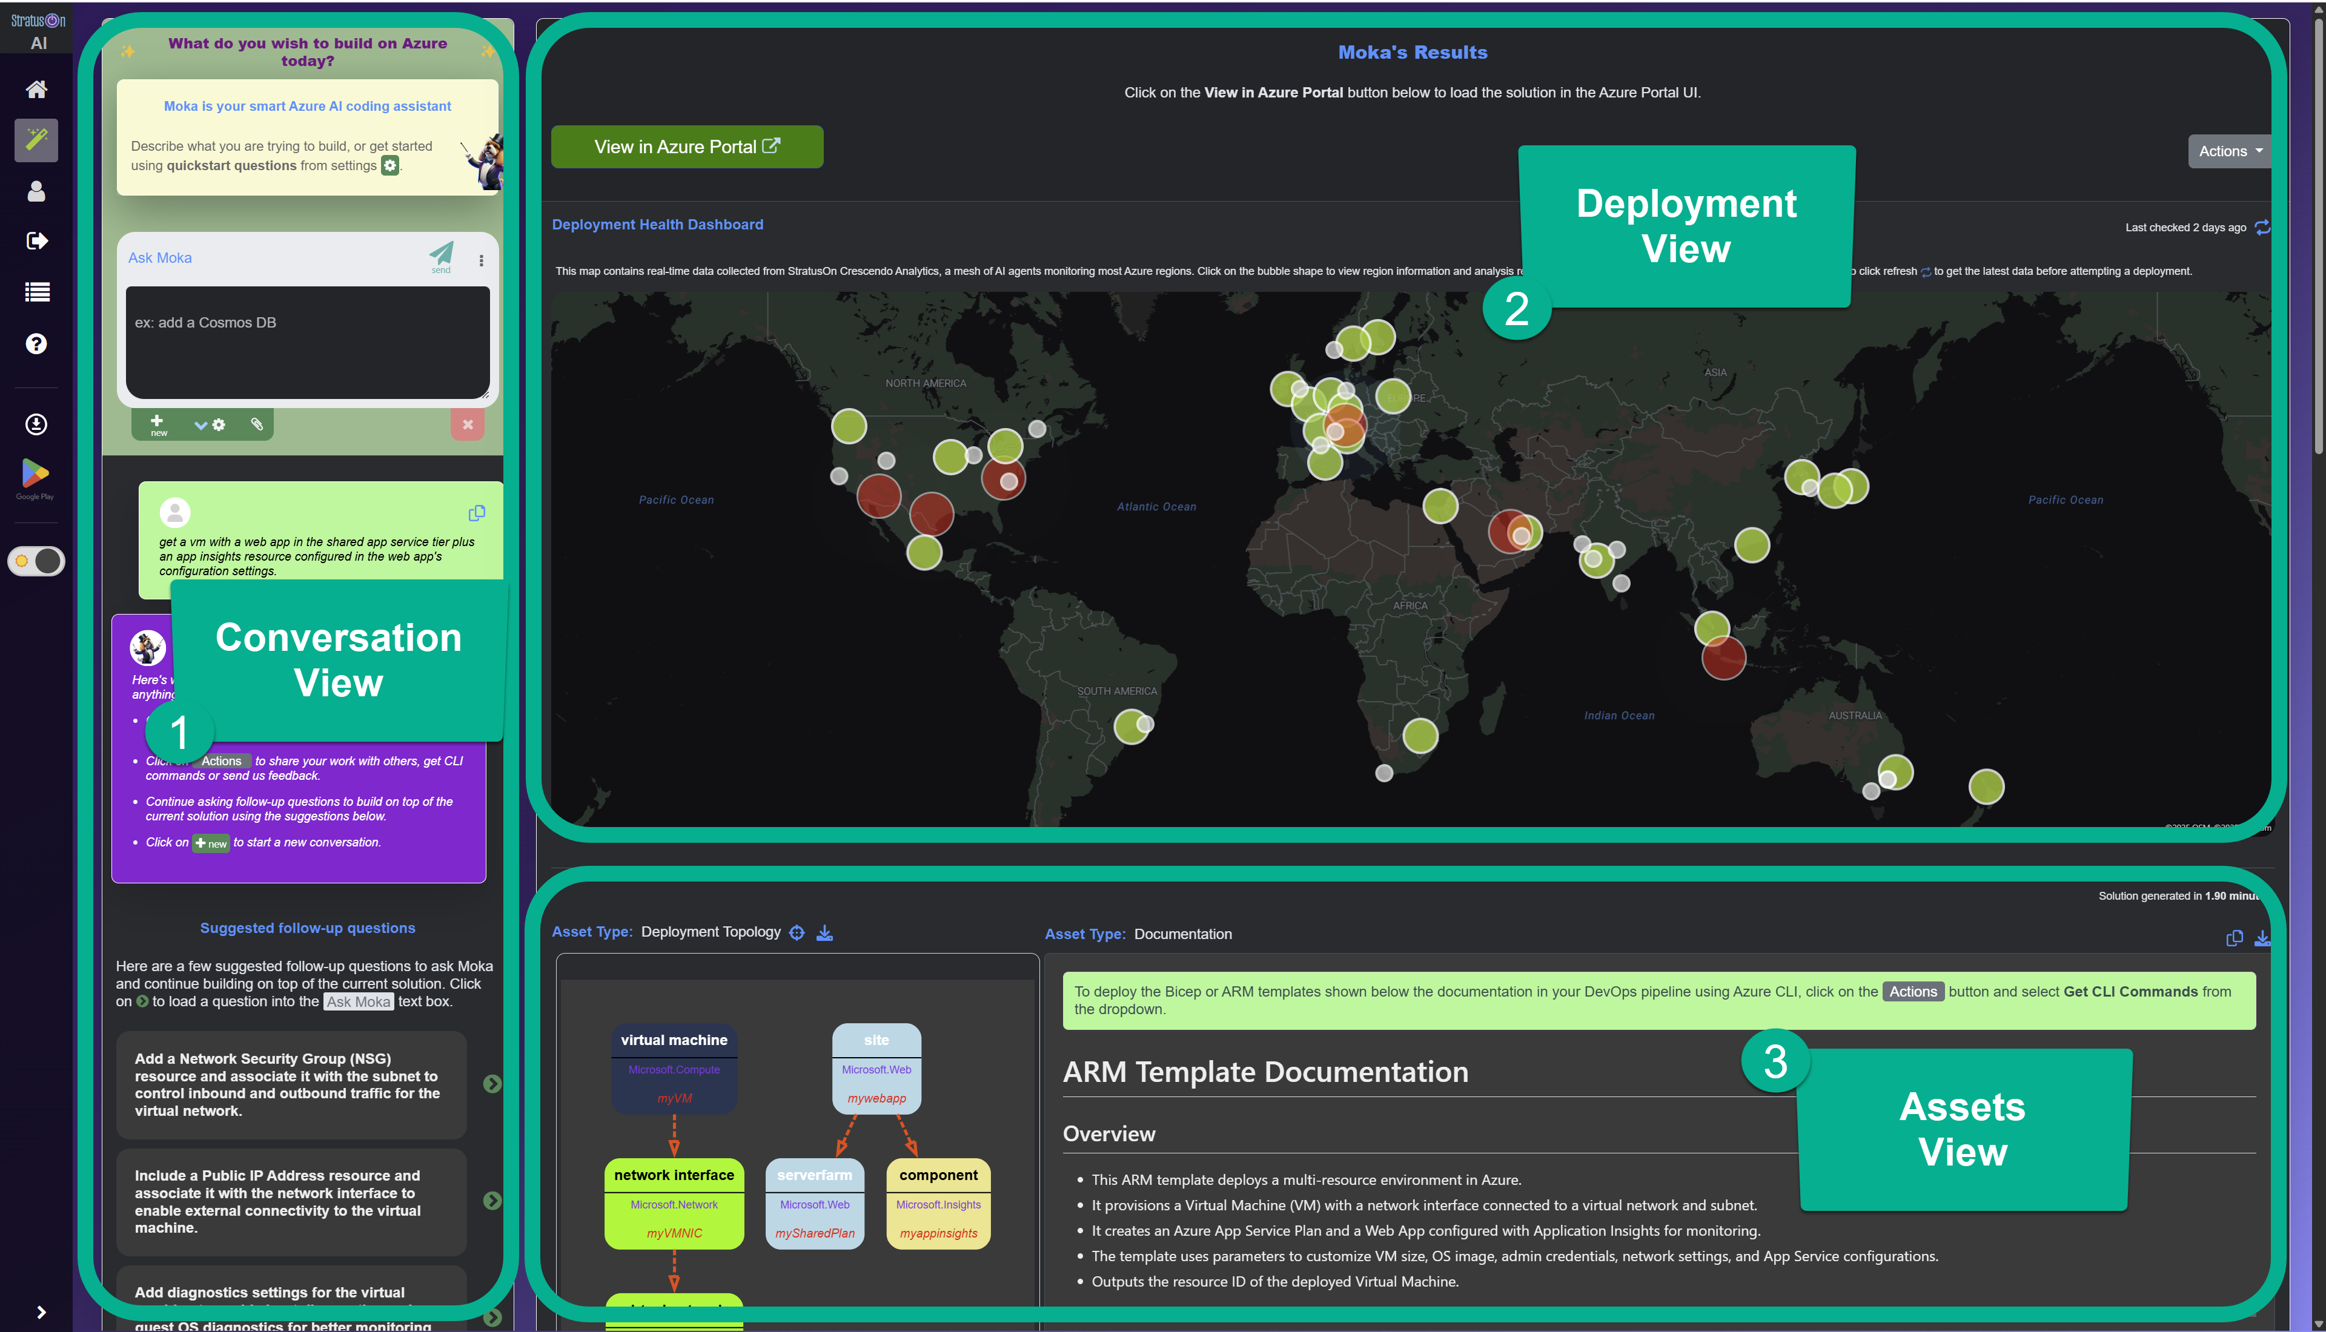Load the Network Security Group follow-up question
The width and height of the screenshot is (2326, 1332).
[x=492, y=1084]
